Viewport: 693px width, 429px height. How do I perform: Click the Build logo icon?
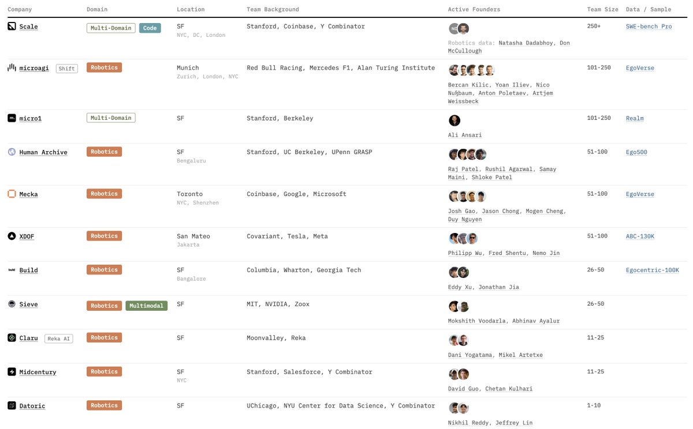coord(12,270)
